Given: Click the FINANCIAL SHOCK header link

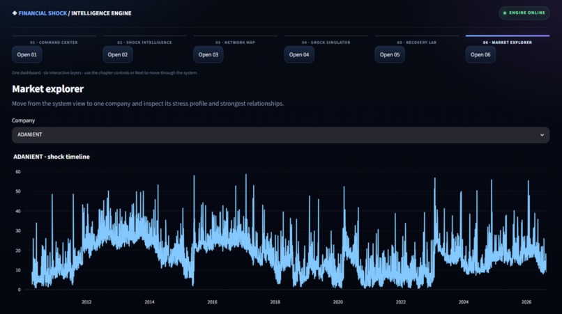Looking at the screenshot, I should [x=43, y=13].
